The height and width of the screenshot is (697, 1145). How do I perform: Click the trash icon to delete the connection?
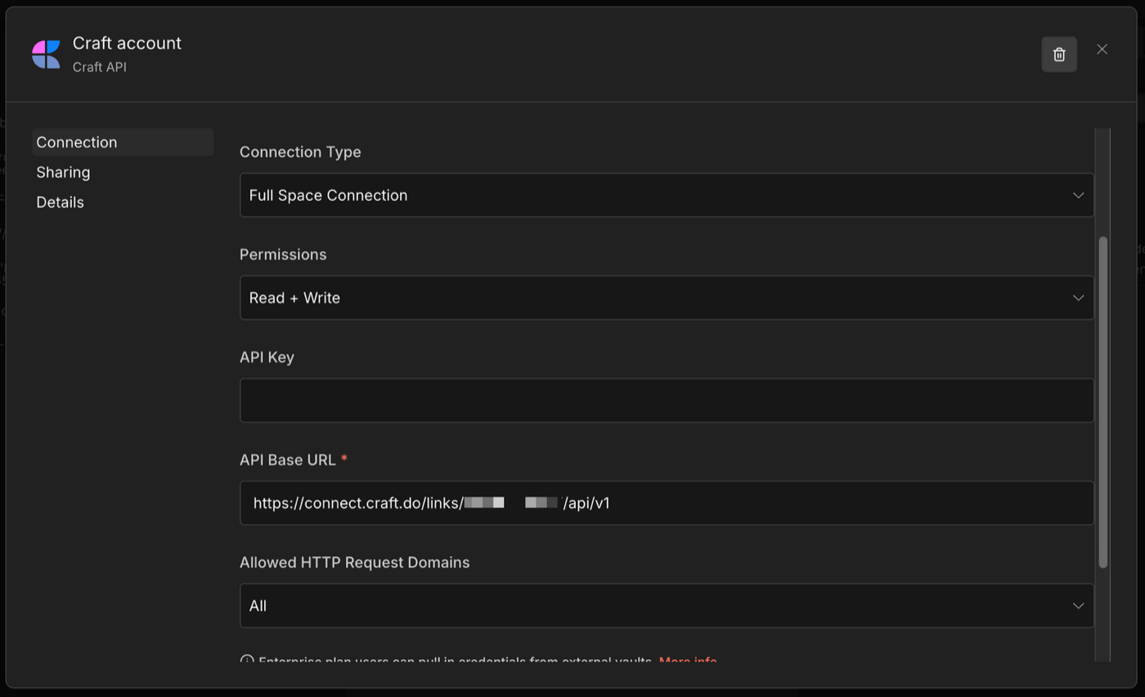click(1058, 54)
